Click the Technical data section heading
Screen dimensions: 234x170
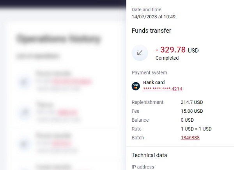tap(149, 155)
